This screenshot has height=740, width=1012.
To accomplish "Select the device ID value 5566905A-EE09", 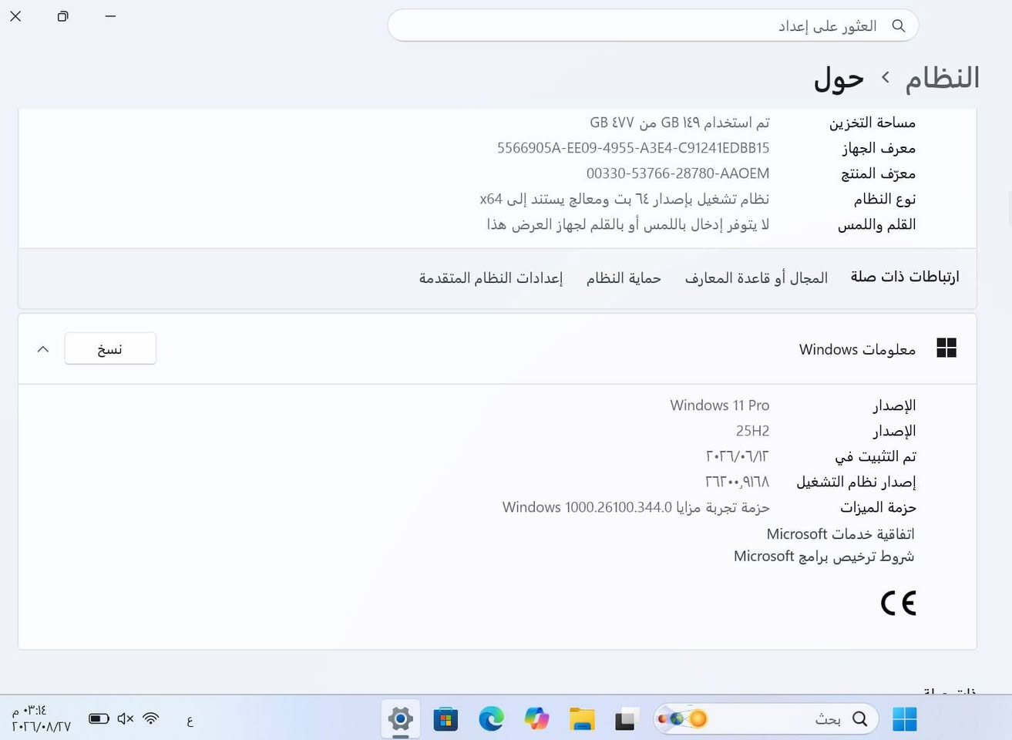I will point(633,148).
